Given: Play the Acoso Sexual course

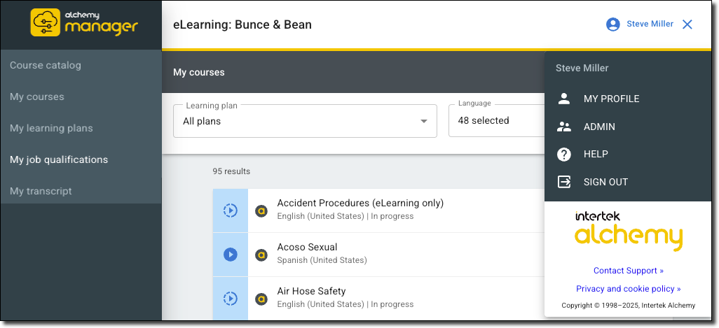Looking at the screenshot, I should [230, 255].
